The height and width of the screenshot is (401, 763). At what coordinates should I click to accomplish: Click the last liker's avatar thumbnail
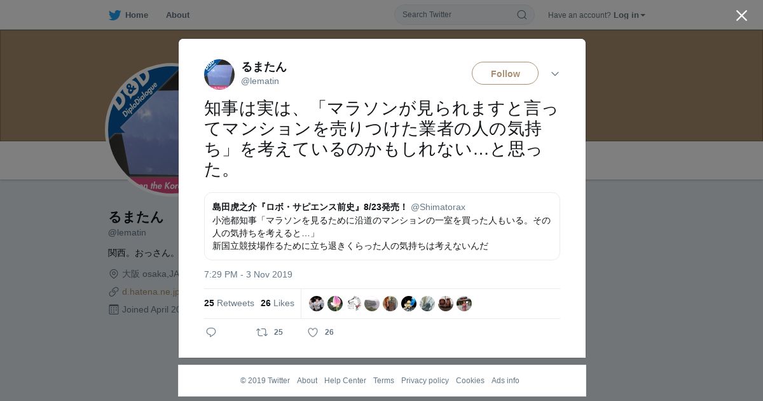point(464,304)
